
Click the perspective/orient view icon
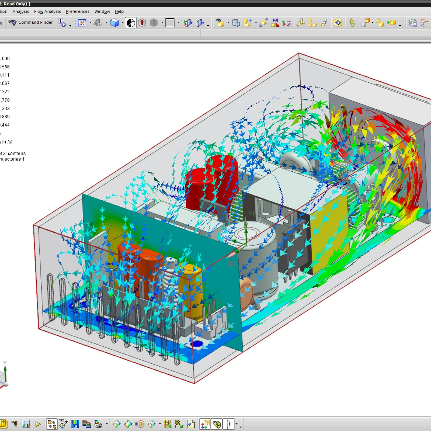(98, 23)
